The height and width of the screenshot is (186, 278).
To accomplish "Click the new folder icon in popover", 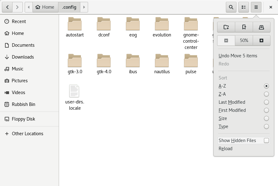I will (x=226, y=27).
